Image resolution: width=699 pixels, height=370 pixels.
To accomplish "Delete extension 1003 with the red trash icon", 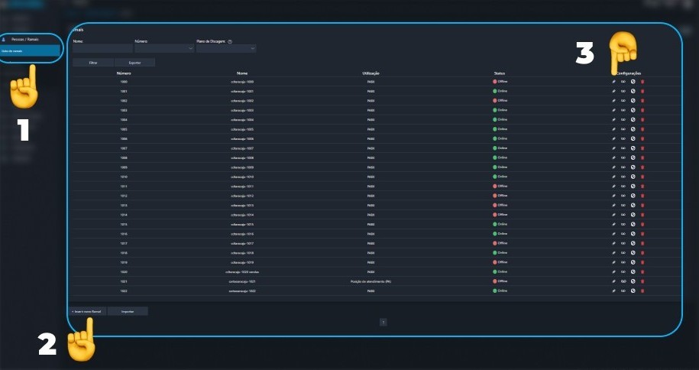I will tap(642, 110).
